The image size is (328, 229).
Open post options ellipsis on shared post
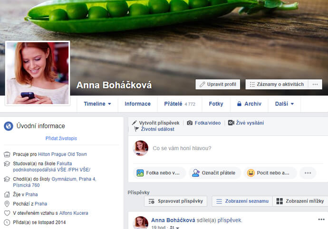click(x=321, y=219)
